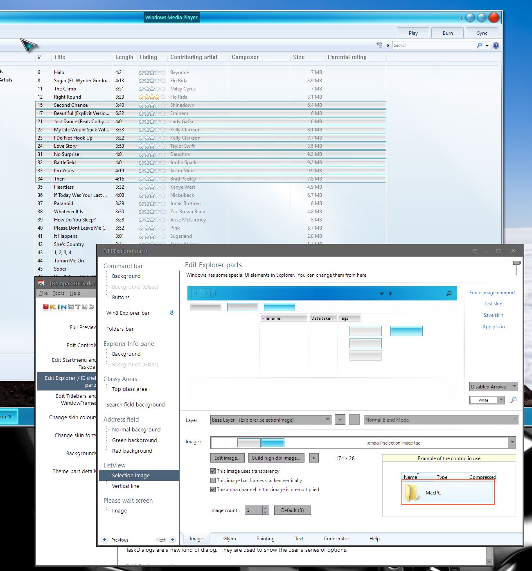Click the Sync tab in Media Player

click(x=482, y=33)
